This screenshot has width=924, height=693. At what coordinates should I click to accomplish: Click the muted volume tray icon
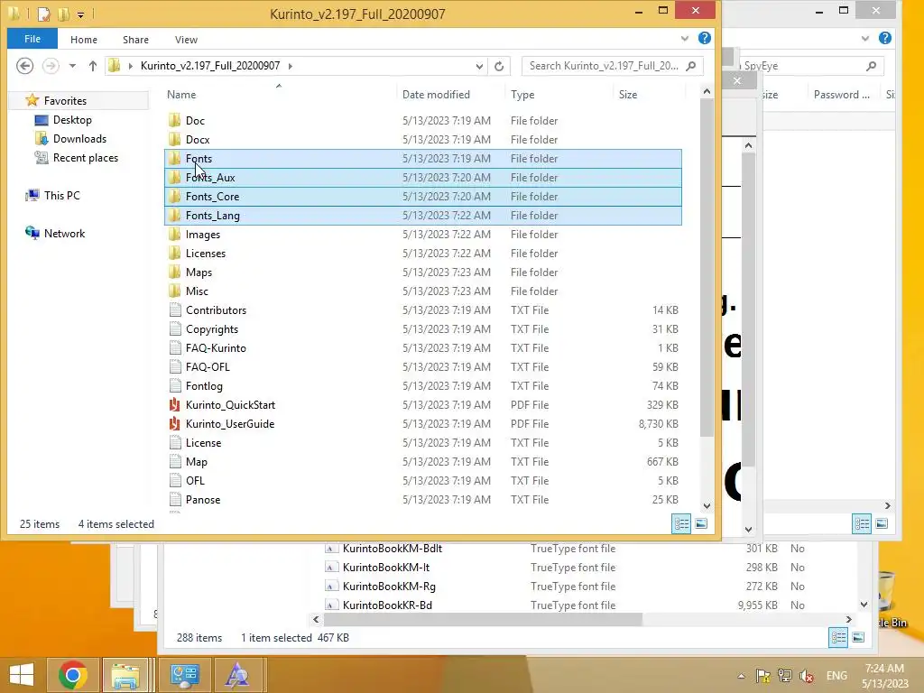coord(806,675)
